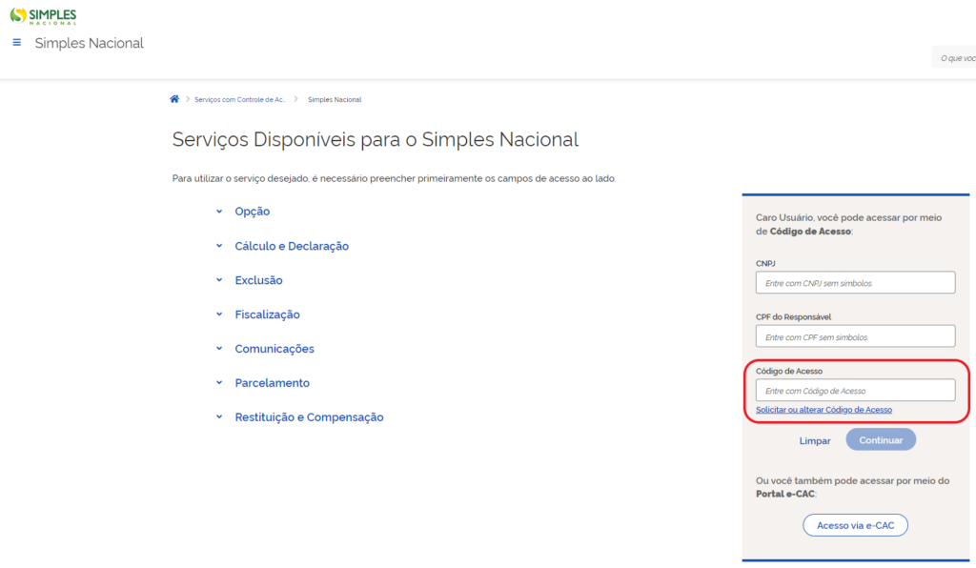This screenshot has height=568, width=976.
Task: Click Acesso via e-CAC button
Action: tap(855, 525)
